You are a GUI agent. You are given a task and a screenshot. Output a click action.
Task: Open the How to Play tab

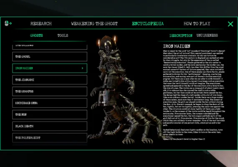(x=197, y=23)
